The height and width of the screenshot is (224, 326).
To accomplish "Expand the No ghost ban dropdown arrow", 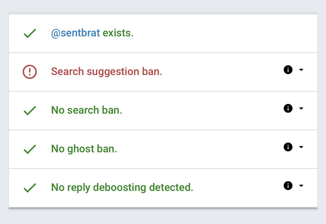I will (x=301, y=147).
